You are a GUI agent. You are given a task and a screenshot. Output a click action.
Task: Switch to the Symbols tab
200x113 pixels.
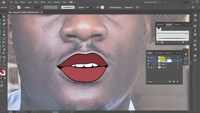pyautogui.click(x=177, y=24)
